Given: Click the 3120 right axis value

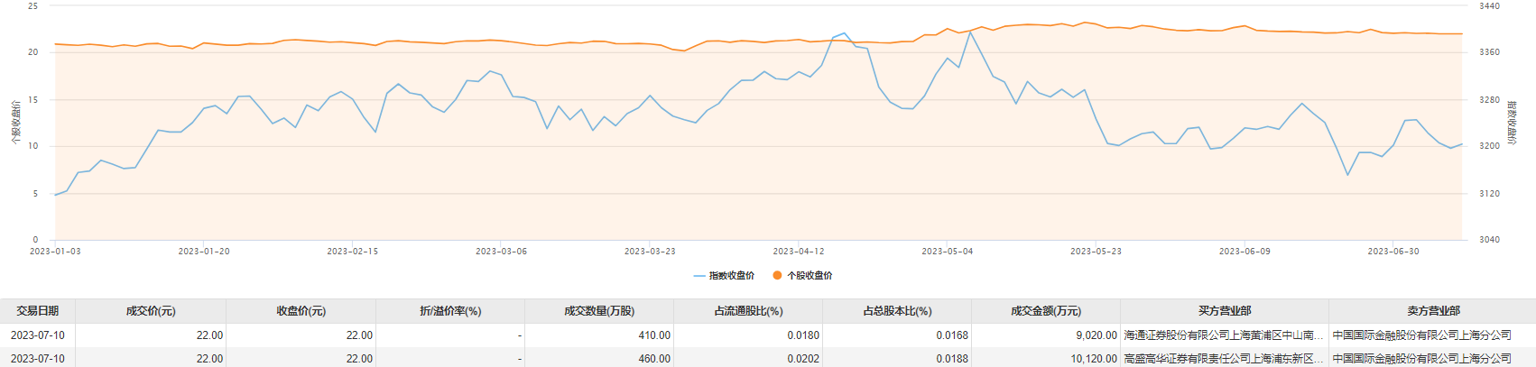Looking at the screenshot, I should pos(1489,194).
